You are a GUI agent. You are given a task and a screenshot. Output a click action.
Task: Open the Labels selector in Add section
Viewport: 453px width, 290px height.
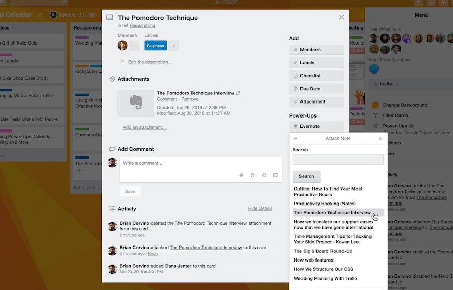pyautogui.click(x=316, y=63)
